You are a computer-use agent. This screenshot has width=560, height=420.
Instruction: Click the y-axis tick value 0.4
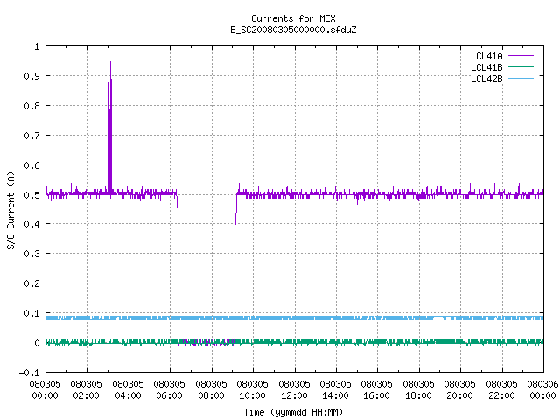(31, 224)
